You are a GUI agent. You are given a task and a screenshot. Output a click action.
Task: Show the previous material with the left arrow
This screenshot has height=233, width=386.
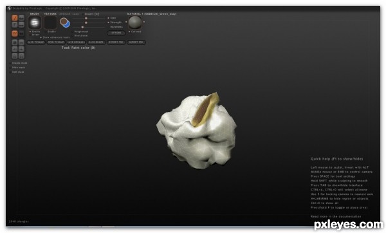click(x=126, y=22)
